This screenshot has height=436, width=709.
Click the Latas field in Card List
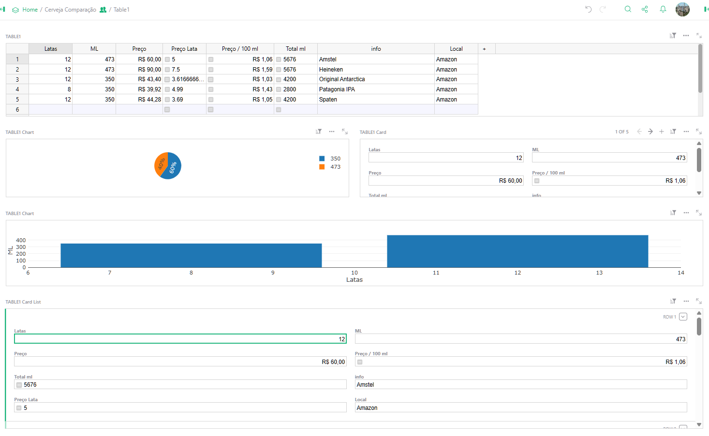[x=180, y=339]
